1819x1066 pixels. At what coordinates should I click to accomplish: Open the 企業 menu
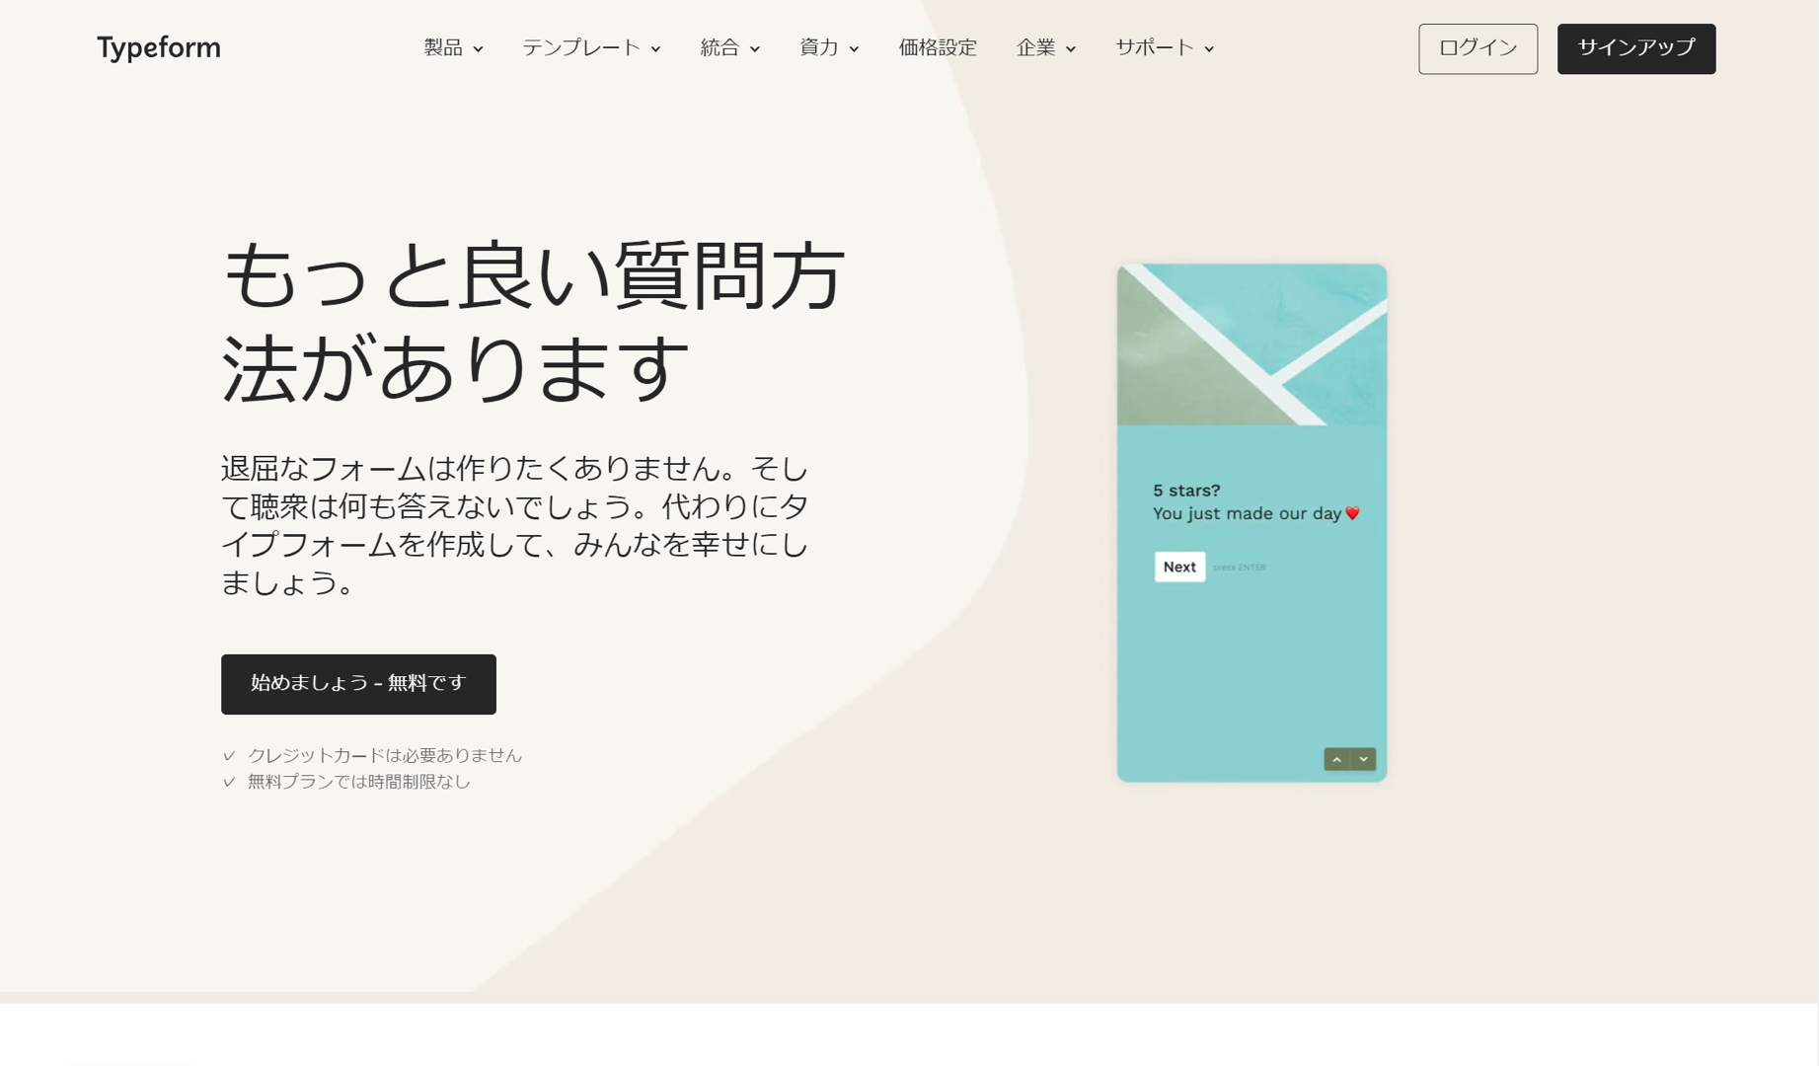1046,47
